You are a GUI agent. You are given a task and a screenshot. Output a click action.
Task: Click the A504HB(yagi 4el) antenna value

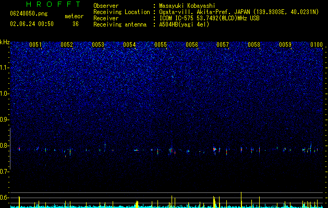point(184,24)
